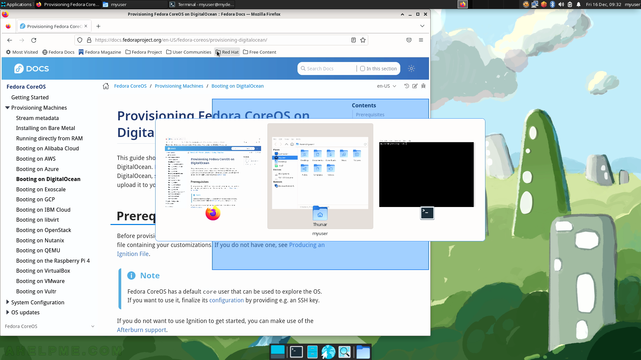Save page to Pocket icon
641x360 pixels.
tap(409, 40)
